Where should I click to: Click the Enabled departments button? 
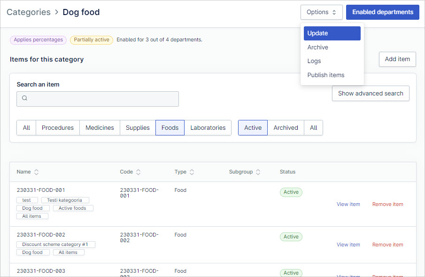click(x=382, y=12)
